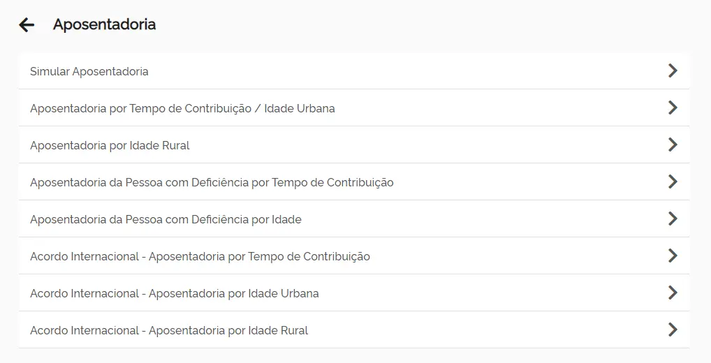The image size is (711, 363).
Task: Expand Tempo de Contribuição / Idade Urbana chevron
Action: 673,108
